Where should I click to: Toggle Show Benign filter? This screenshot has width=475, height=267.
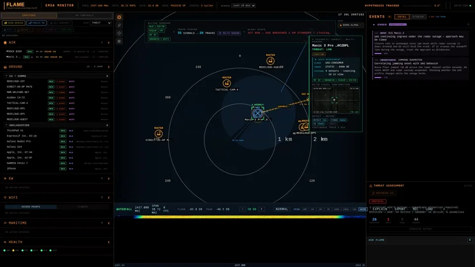[14, 23]
